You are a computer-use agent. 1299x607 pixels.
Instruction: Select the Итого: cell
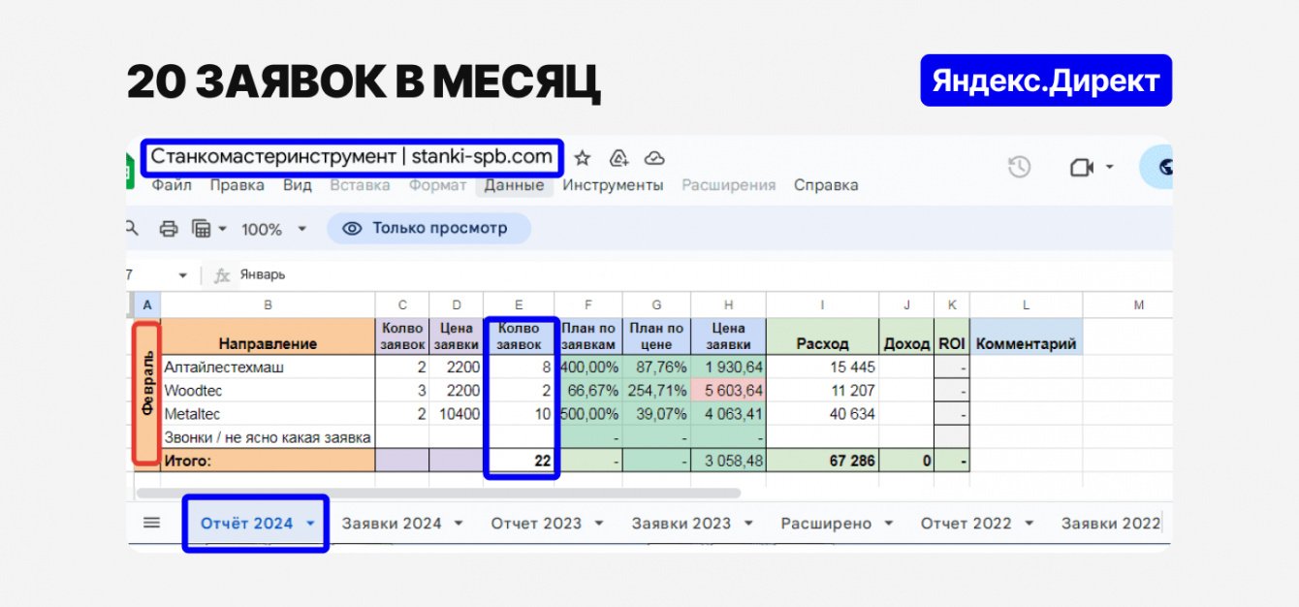click(x=268, y=461)
